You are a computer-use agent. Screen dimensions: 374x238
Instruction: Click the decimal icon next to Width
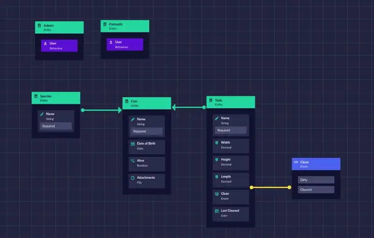point(216,142)
